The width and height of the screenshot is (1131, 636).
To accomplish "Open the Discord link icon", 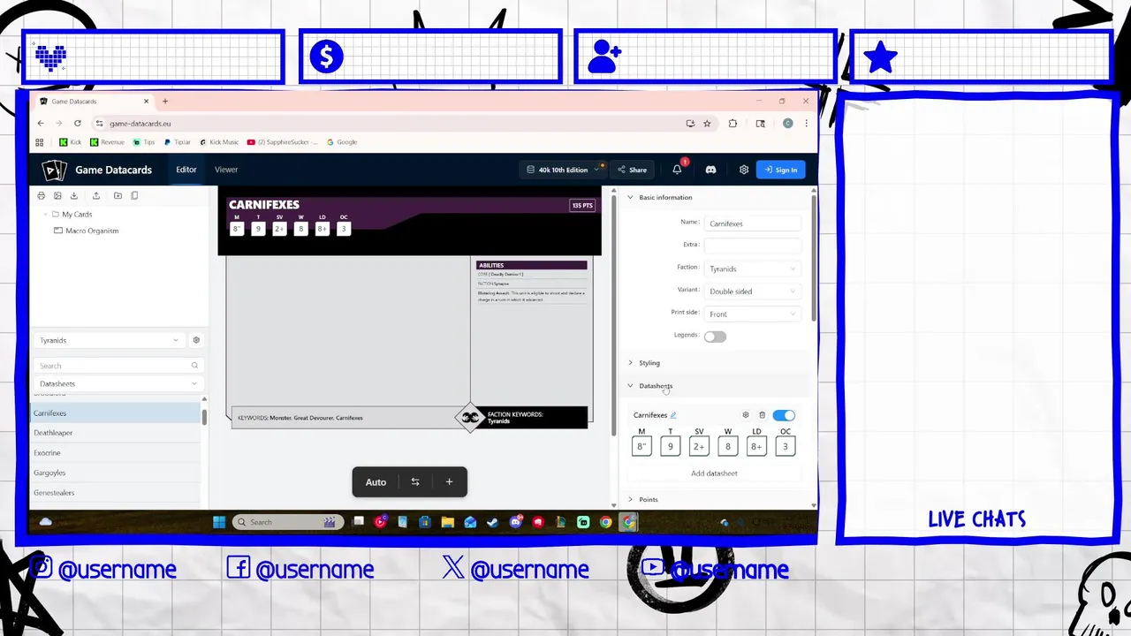I will click(x=710, y=170).
